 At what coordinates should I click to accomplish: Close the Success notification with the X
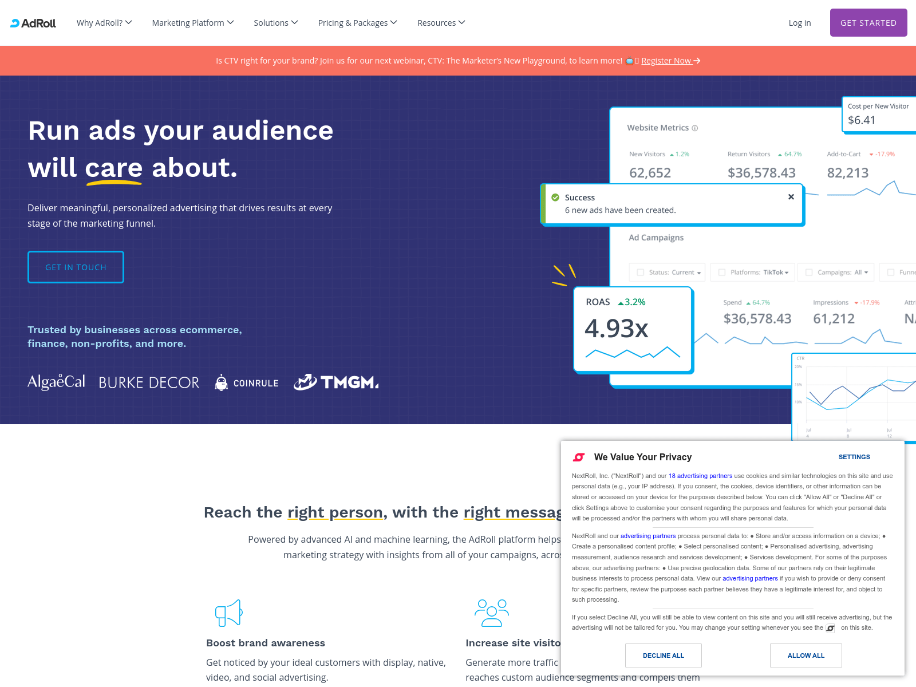tap(791, 197)
